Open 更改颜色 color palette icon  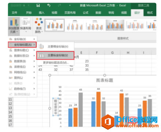click(x=39, y=25)
